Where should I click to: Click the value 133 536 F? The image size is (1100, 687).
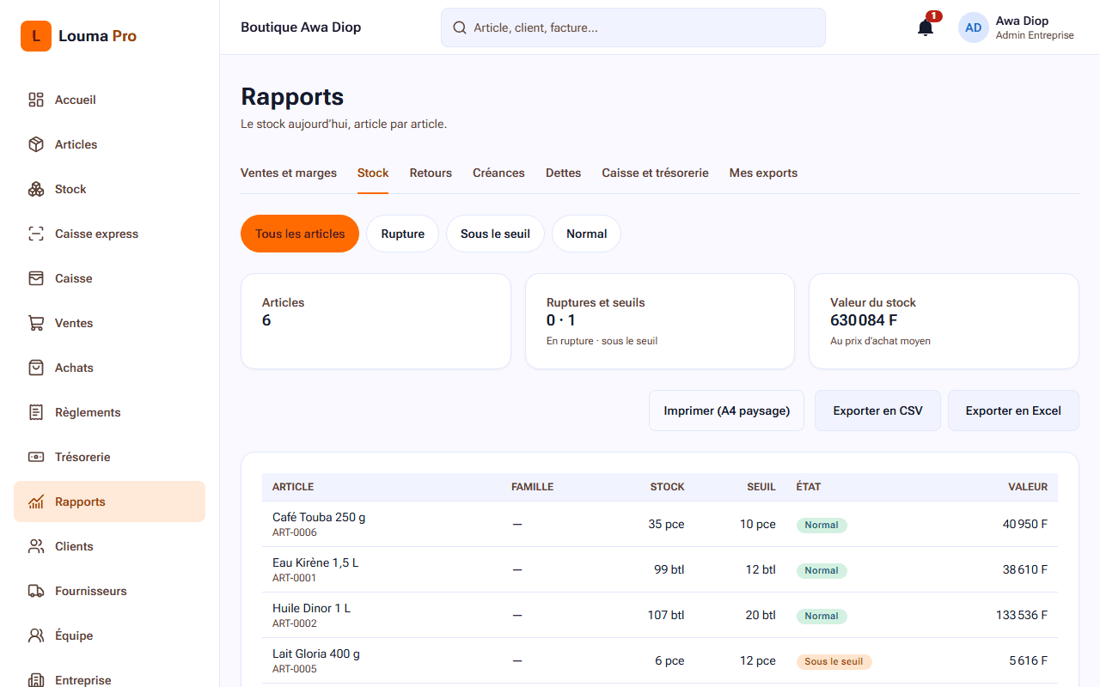[1021, 615]
